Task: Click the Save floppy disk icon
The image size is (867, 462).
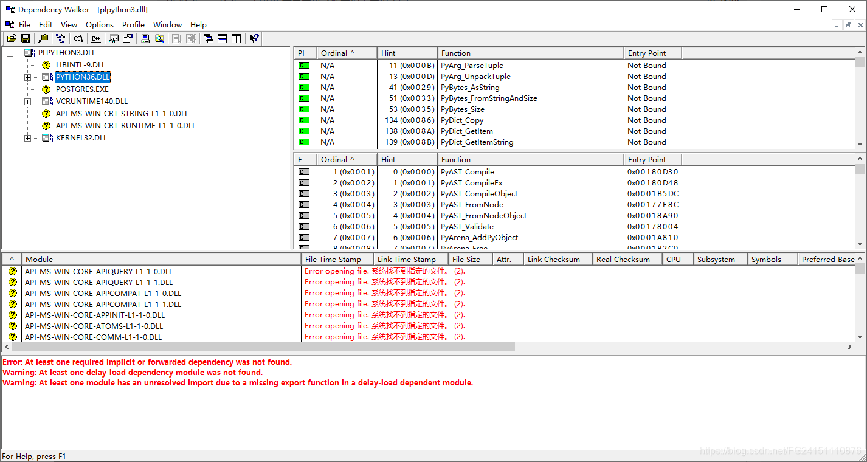Action: click(x=26, y=38)
